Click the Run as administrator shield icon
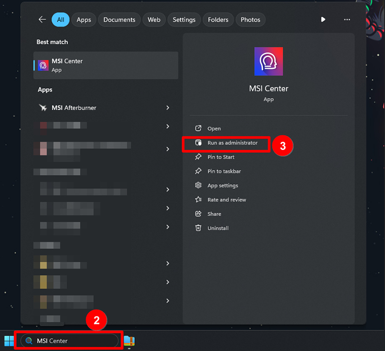Screen dimensions: 385x351 (x=198, y=142)
